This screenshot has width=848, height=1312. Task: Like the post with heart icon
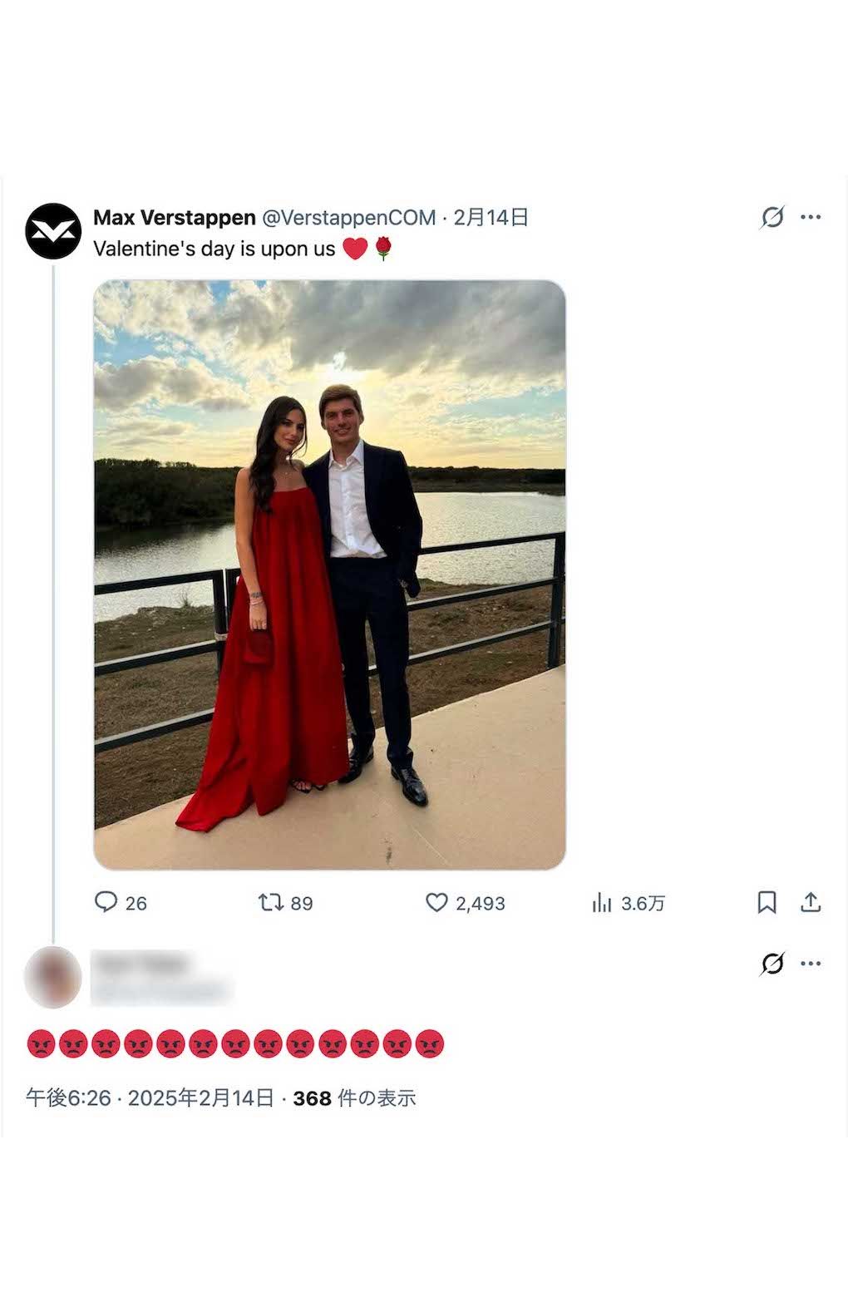(x=436, y=902)
